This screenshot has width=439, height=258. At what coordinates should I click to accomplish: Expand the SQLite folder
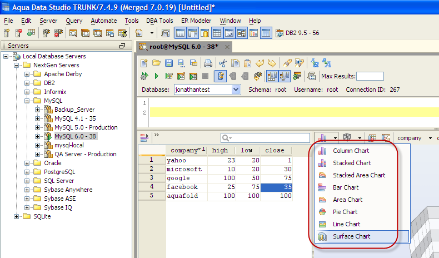(17, 216)
